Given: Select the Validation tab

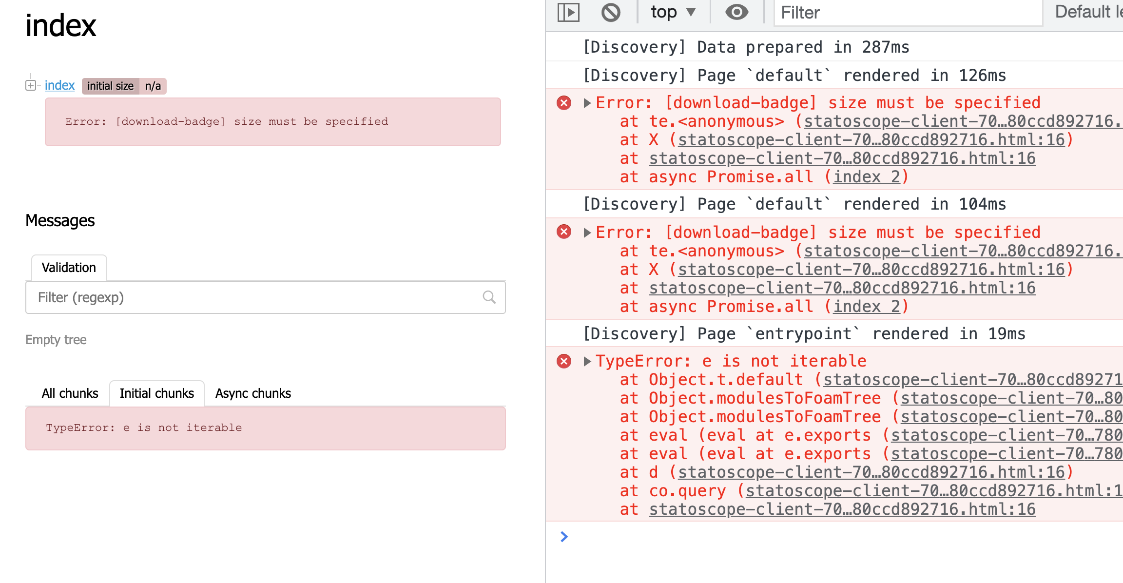Looking at the screenshot, I should (69, 267).
